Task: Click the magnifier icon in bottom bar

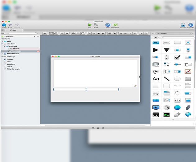Action: [93, 128]
